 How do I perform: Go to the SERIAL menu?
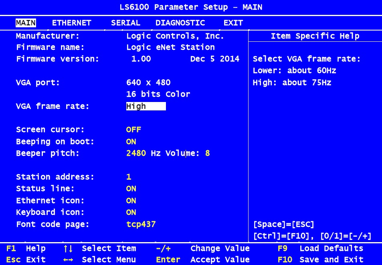pyautogui.click(x=126, y=23)
